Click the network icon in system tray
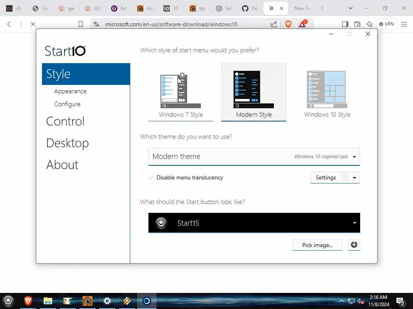This screenshot has width=413, height=309. (x=351, y=301)
